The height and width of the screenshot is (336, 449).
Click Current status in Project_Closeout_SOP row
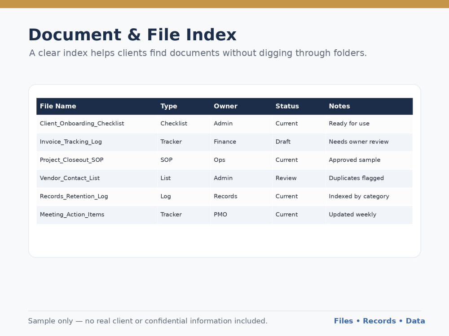point(286,160)
